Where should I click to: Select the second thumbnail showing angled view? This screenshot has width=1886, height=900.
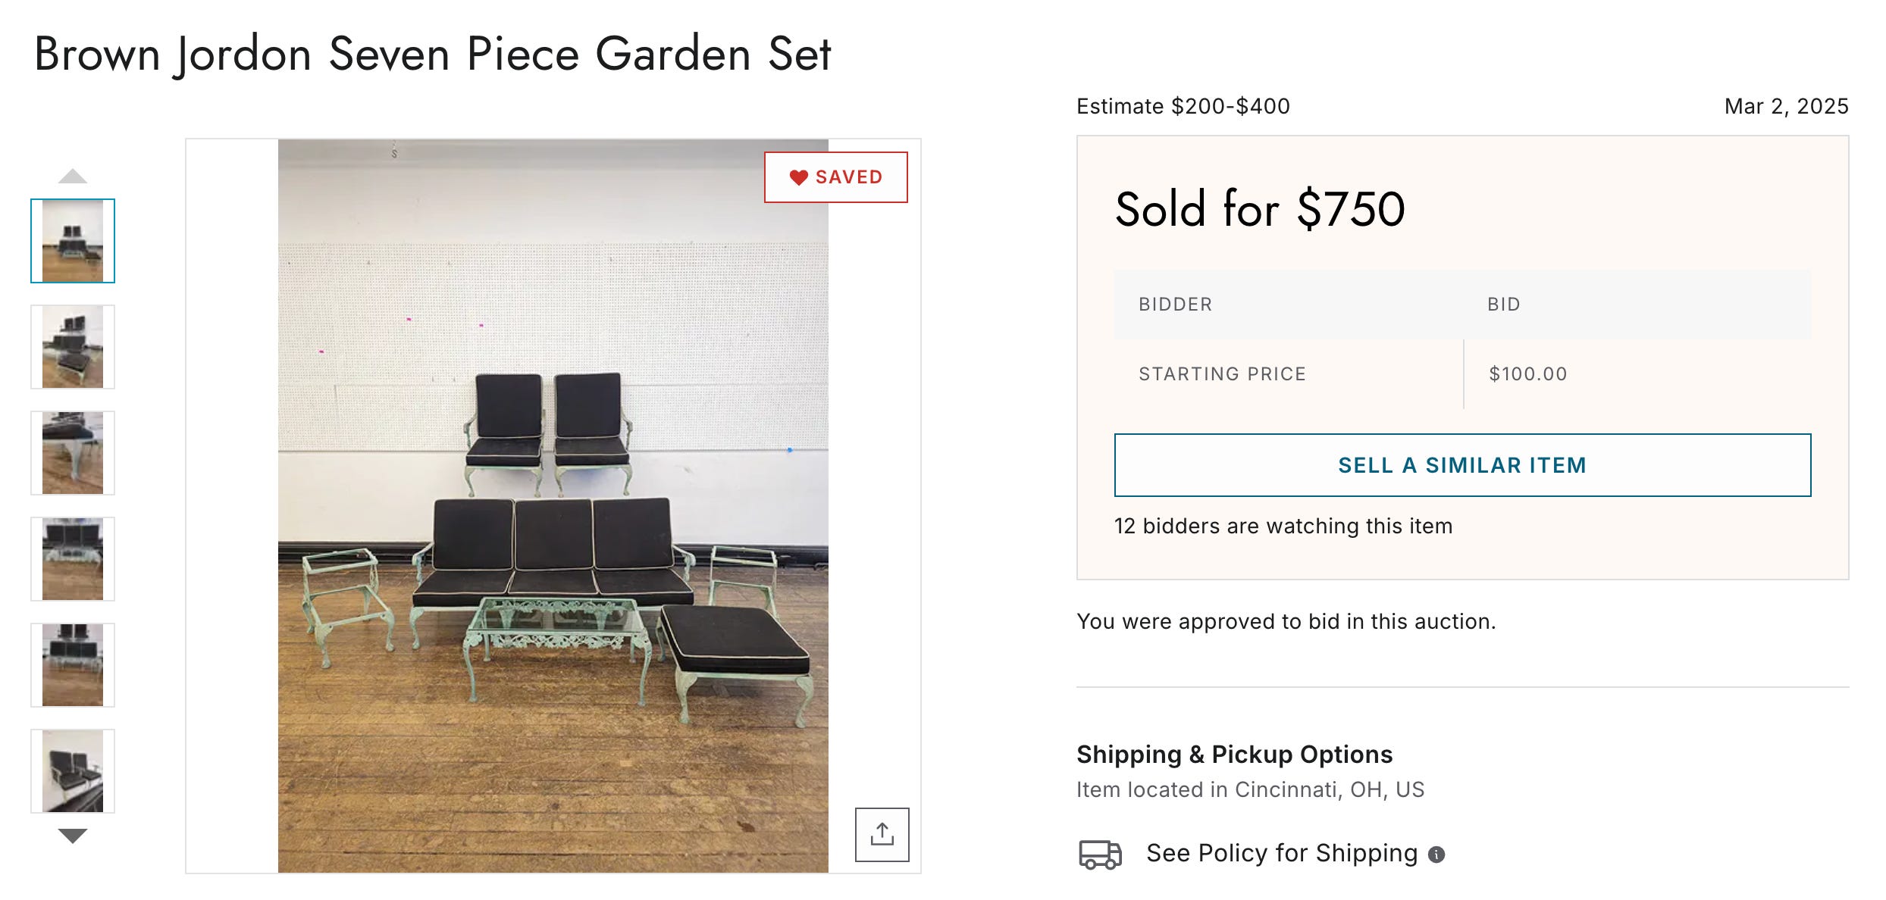click(x=73, y=347)
